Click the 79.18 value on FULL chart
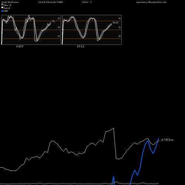185x185 pixels. coord(115,23)
